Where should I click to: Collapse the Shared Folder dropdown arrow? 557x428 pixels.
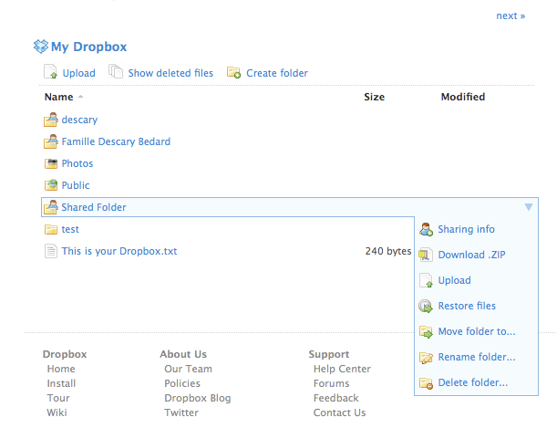(x=529, y=207)
